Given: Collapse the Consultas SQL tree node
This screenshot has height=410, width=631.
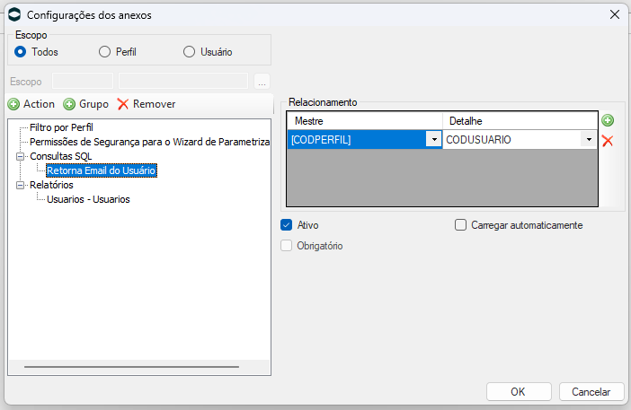Looking at the screenshot, I should [20, 156].
